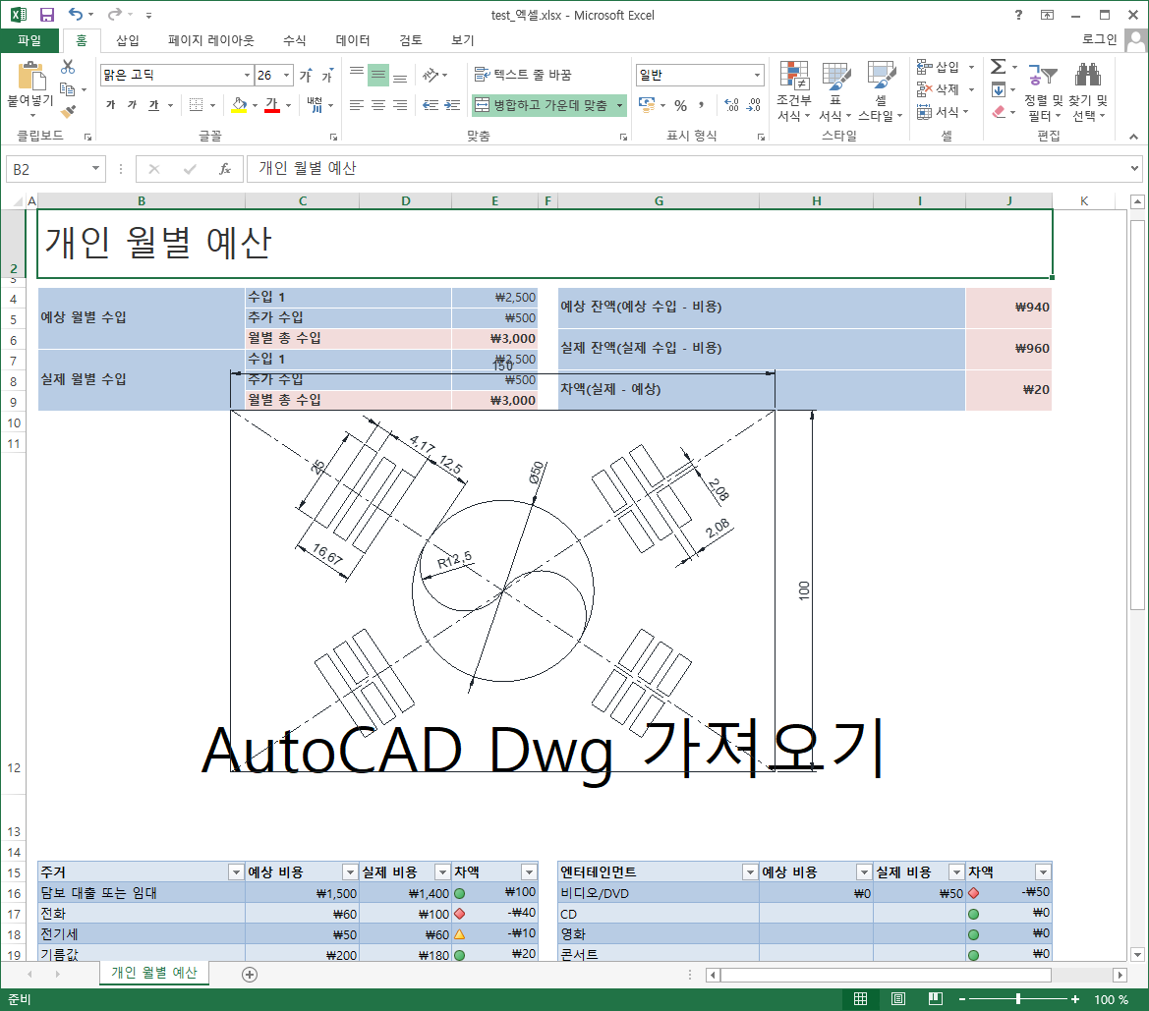1149x1011 pixels.
Task: Click 텍스트 줄 바꿈 wrap text button
Action: (x=523, y=75)
